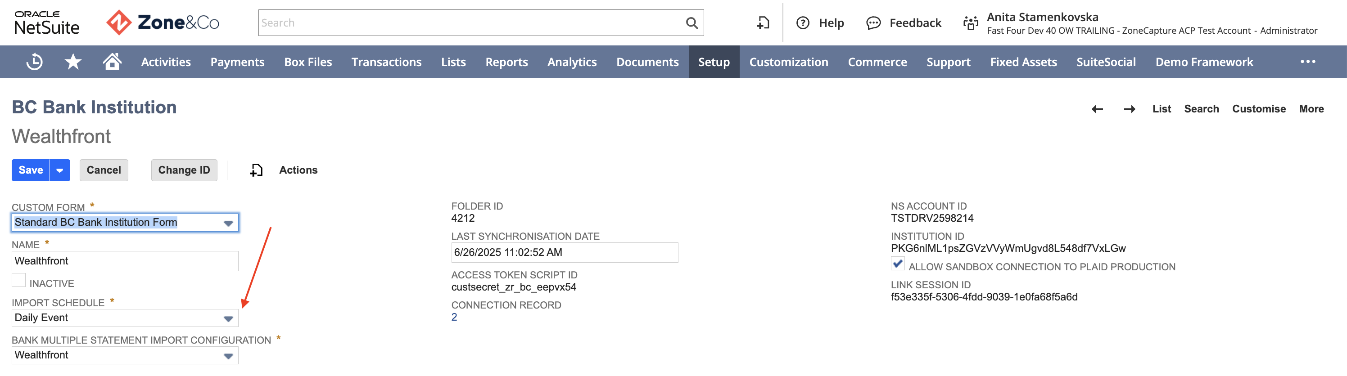
Task: Open the Create New icon near Help
Action: 763,23
